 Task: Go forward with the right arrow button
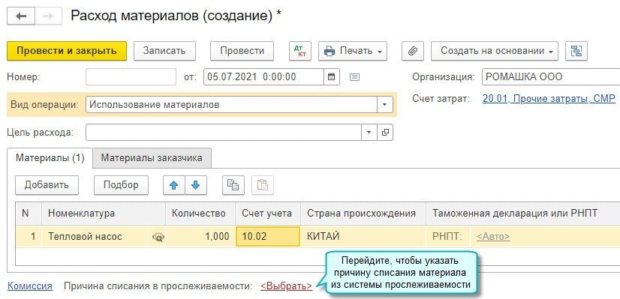(x=48, y=16)
